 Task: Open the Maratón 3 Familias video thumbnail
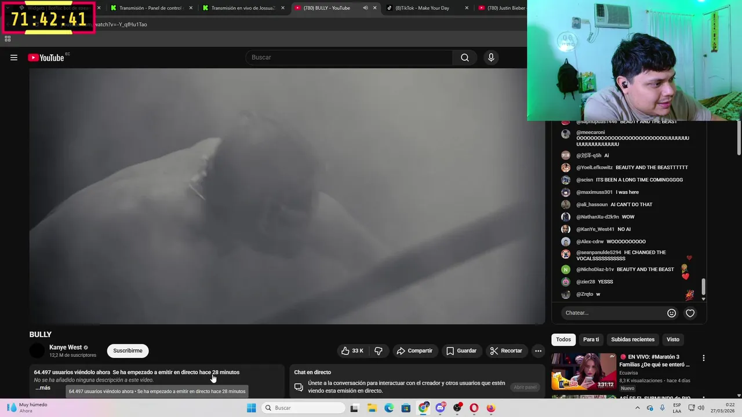[x=584, y=372]
